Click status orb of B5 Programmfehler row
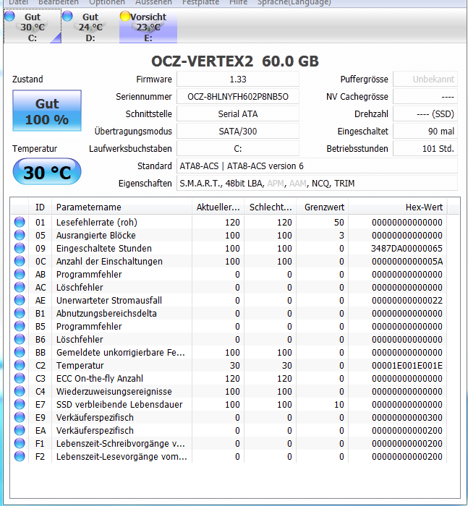 pyautogui.click(x=20, y=326)
